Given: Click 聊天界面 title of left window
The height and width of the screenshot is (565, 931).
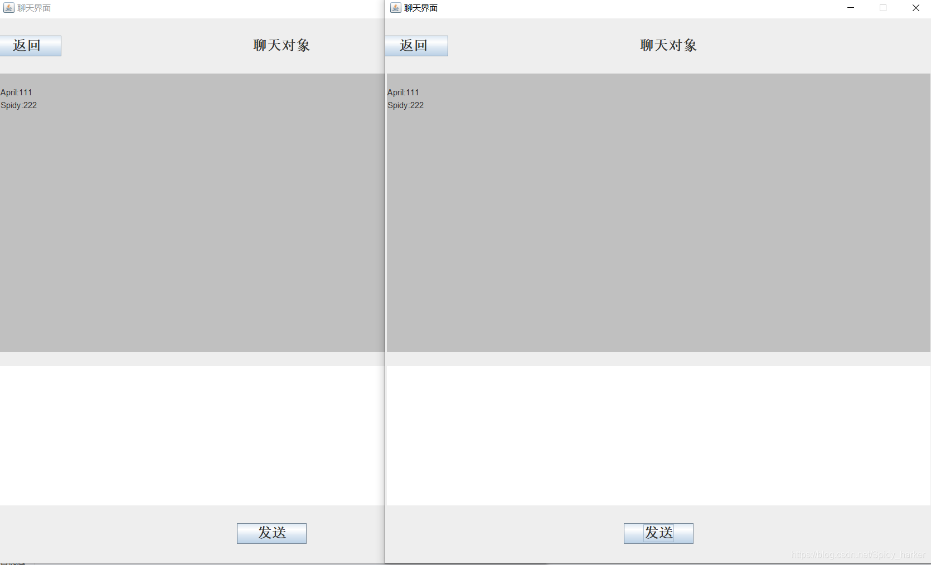Looking at the screenshot, I should (x=34, y=8).
